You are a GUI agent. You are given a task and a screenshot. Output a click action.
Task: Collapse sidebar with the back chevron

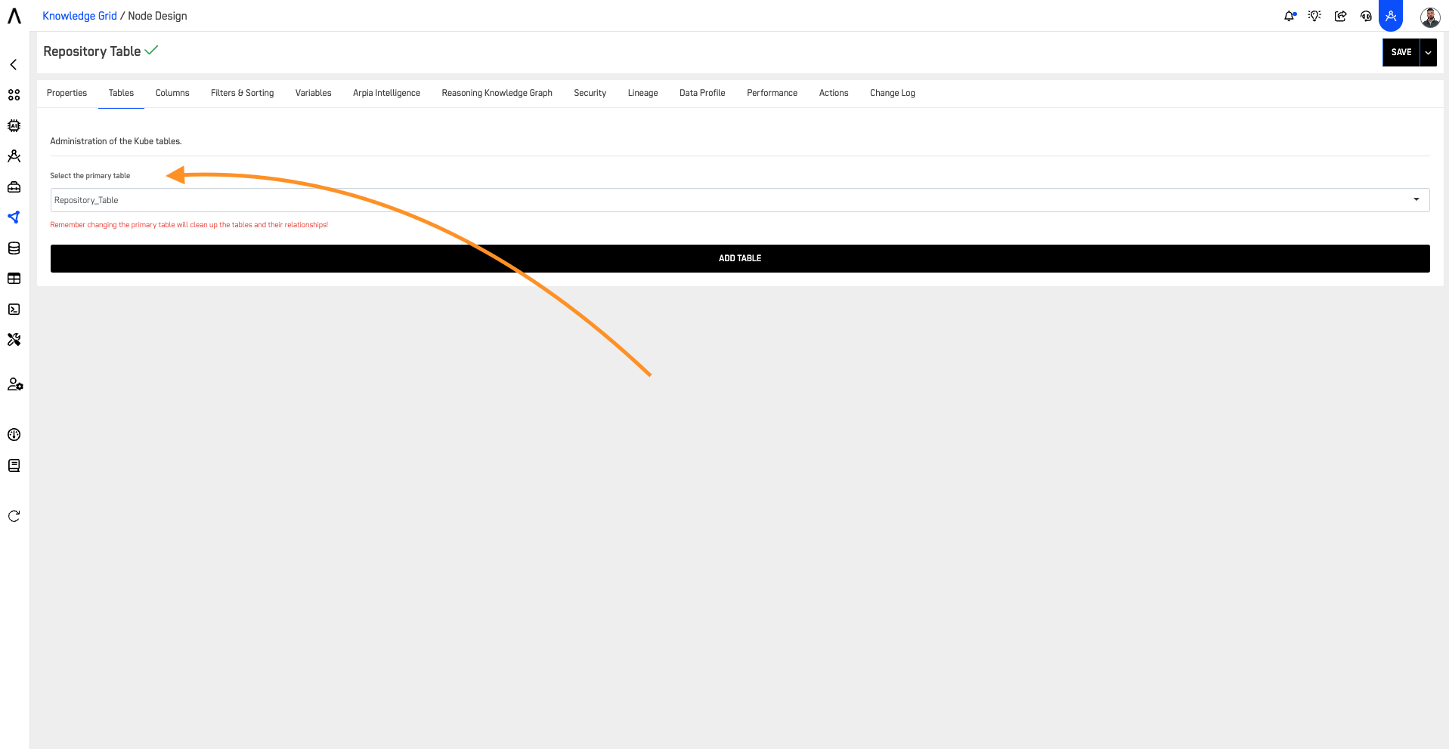[x=14, y=65]
